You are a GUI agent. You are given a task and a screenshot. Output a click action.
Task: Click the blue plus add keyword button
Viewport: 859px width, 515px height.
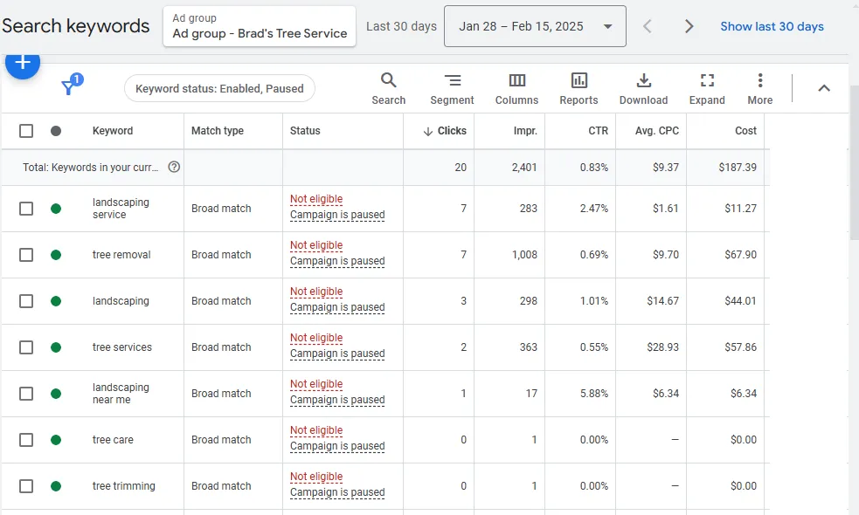pyautogui.click(x=23, y=63)
